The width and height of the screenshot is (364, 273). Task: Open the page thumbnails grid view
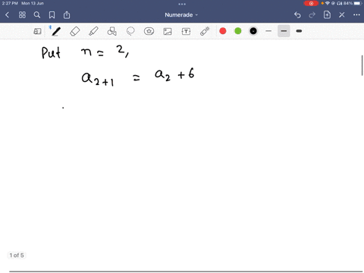click(x=22, y=15)
